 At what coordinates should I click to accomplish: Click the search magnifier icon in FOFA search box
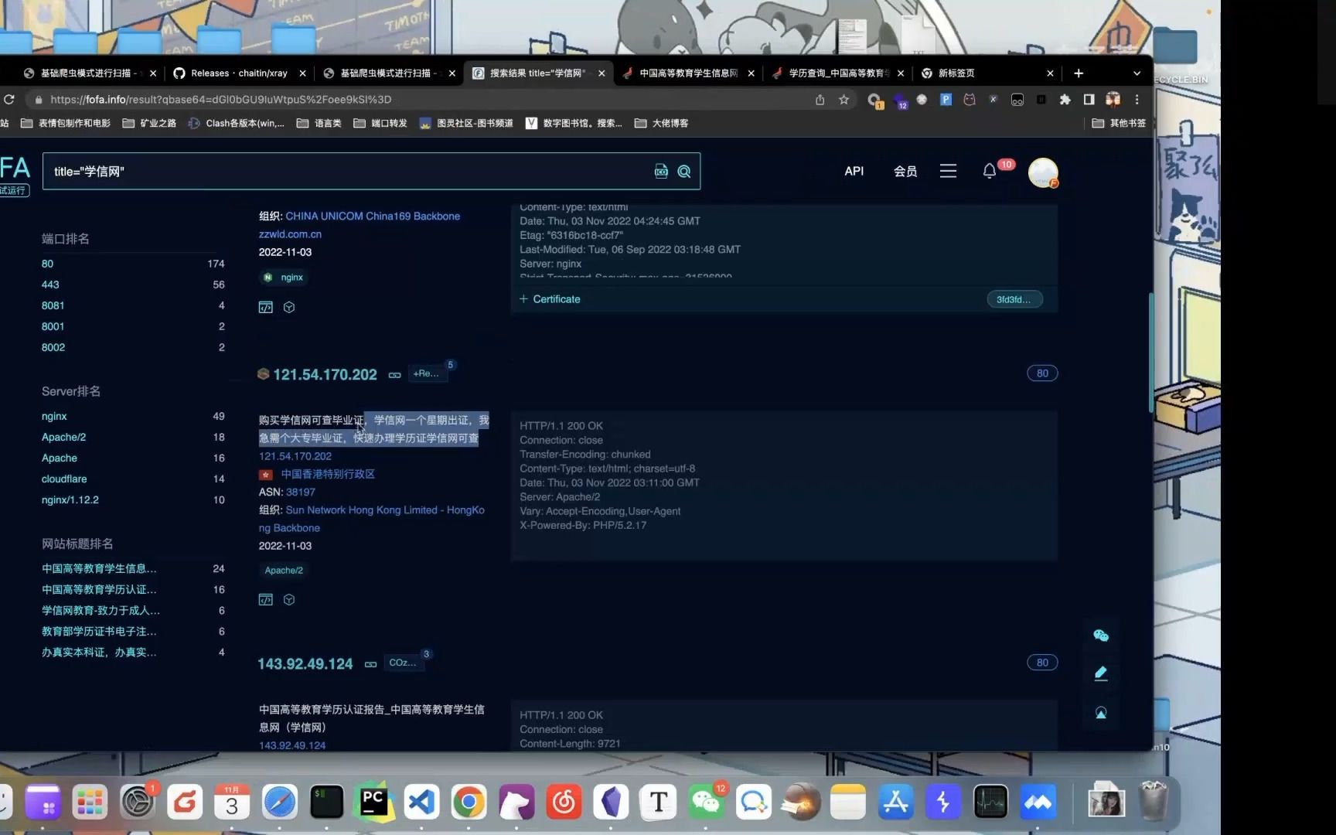[684, 172]
